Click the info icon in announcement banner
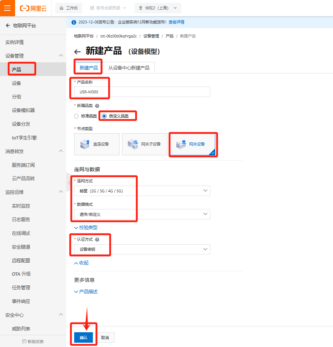This screenshot has height=347, width=333. (x=74, y=22)
